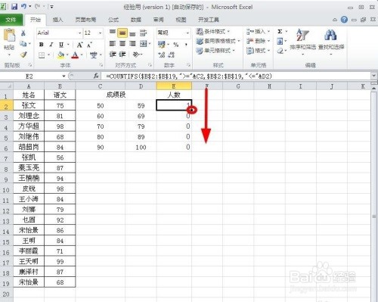Click the Paste icon
This screenshot has height=302, width=378.
click(x=9, y=36)
